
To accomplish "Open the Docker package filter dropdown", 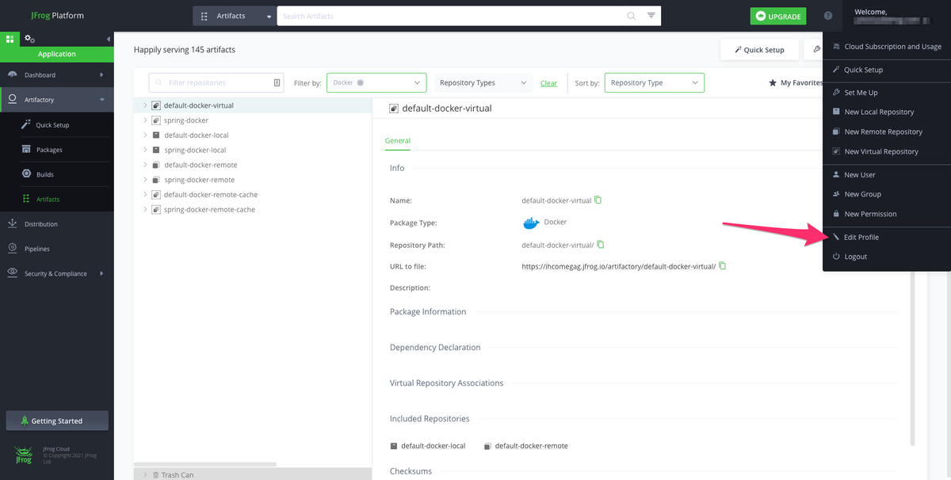I will pyautogui.click(x=376, y=82).
